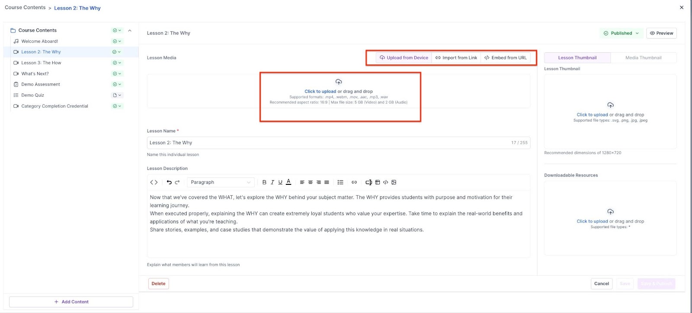Open the Published status dropdown
The width and height of the screenshot is (692, 313).
pos(621,33)
